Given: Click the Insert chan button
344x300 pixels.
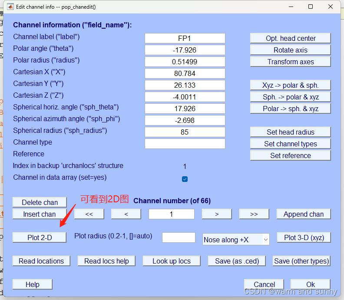Looking at the screenshot, I should [40, 214].
